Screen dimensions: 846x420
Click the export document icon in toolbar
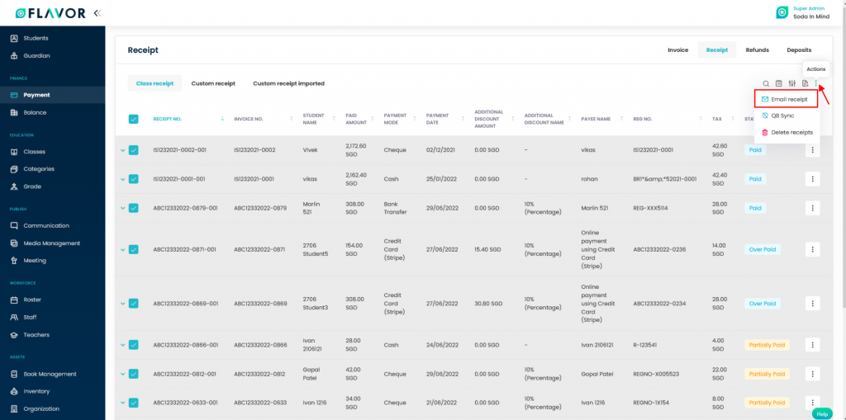pos(805,83)
